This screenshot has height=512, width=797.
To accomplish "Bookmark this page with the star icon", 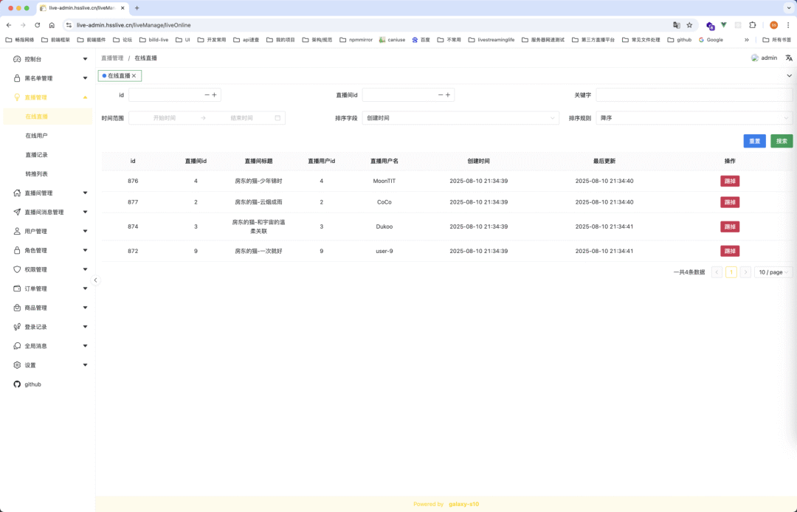I will click(689, 25).
